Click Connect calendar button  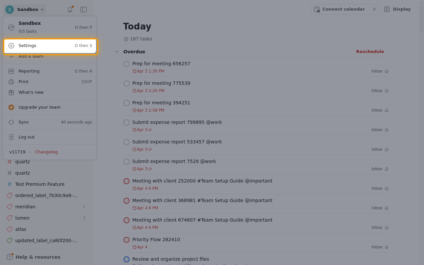(340, 9)
